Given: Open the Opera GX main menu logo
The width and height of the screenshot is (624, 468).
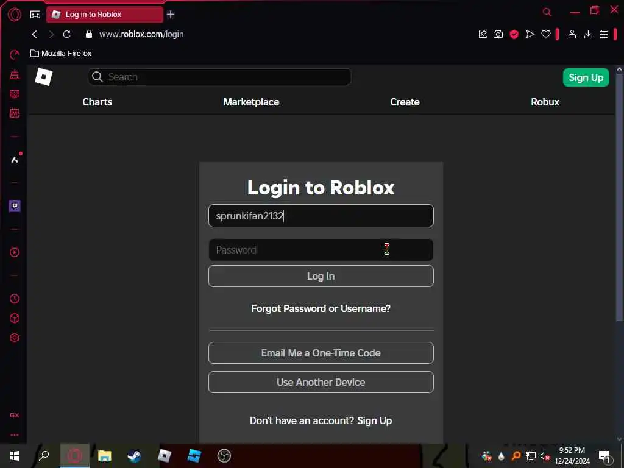Looking at the screenshot, I should (15, 15).
